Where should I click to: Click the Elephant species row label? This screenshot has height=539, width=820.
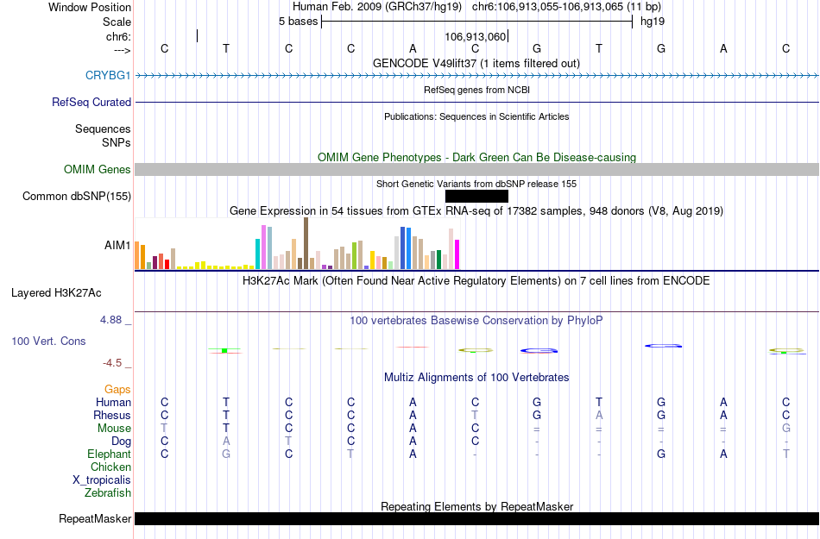click(109, 454)
